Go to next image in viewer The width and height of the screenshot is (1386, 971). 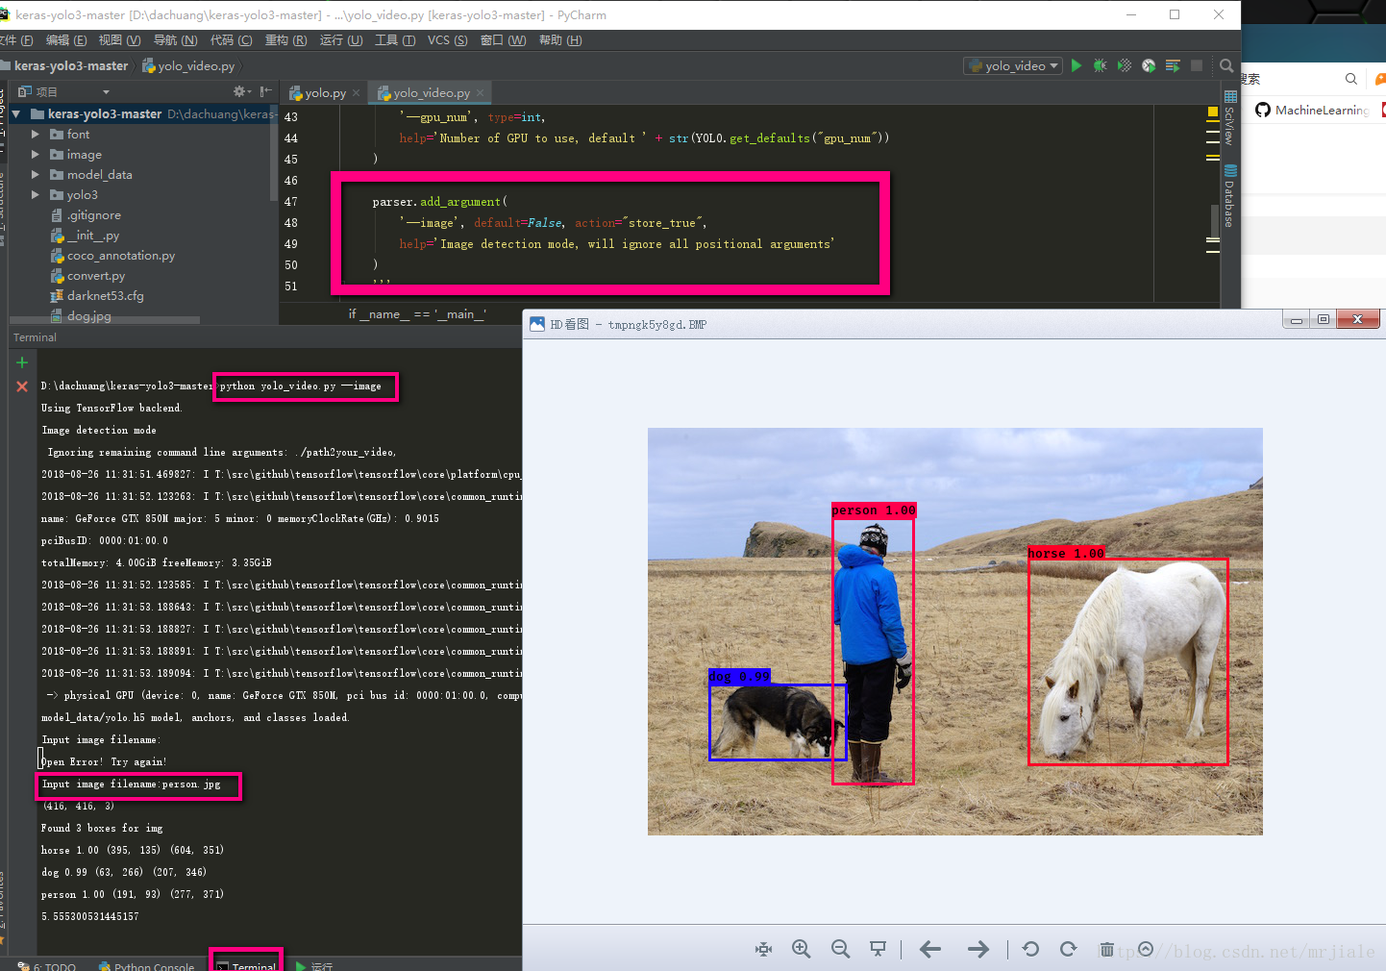click(978, 949)
